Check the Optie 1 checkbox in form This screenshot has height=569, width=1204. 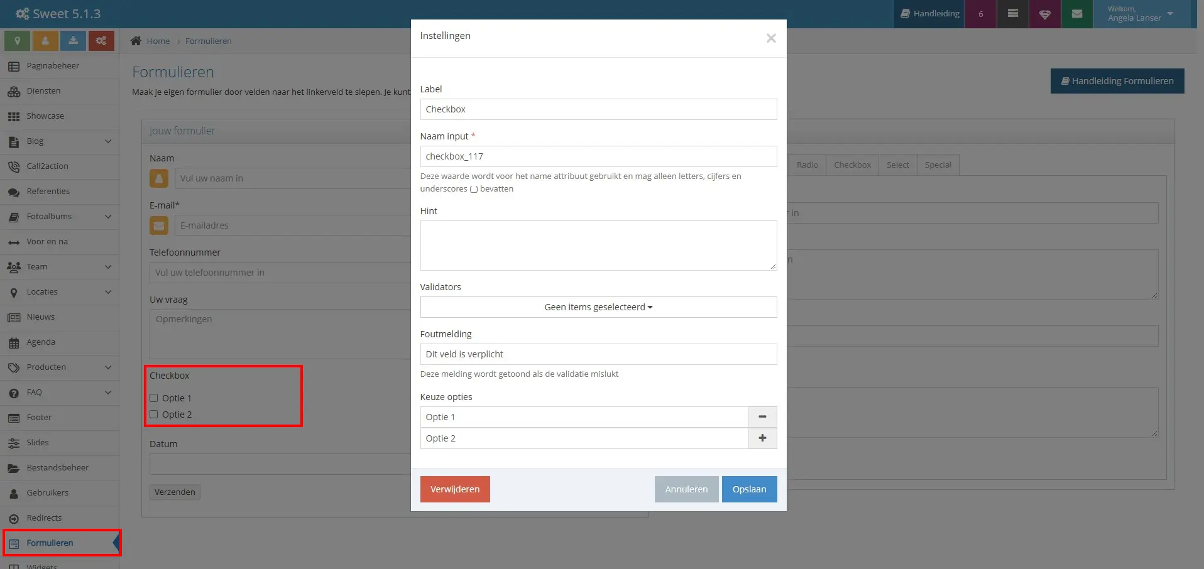[x=154, y=398]
